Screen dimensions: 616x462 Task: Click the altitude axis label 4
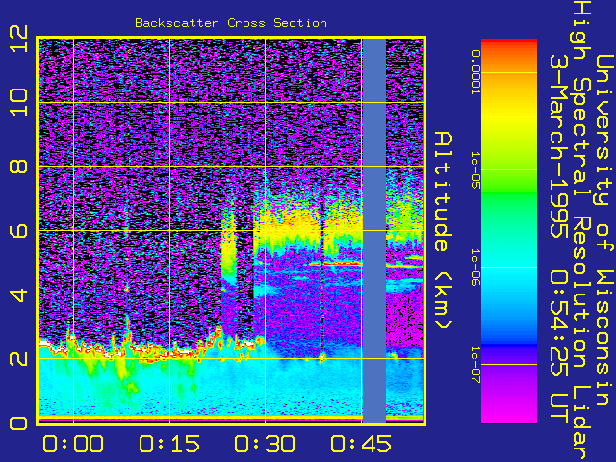pos(19,295)
